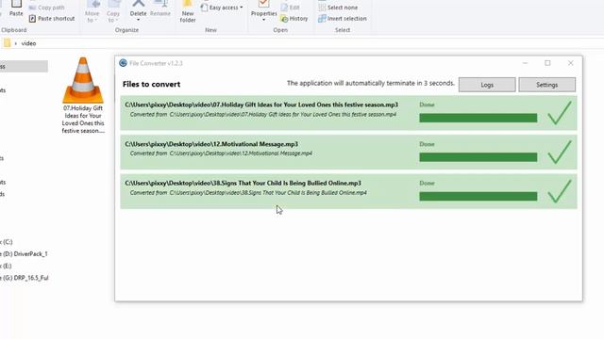Select the 38.Signs That Your Child mp3 path
This screenshot has width=604, height=339.
(x=243, y=184)
